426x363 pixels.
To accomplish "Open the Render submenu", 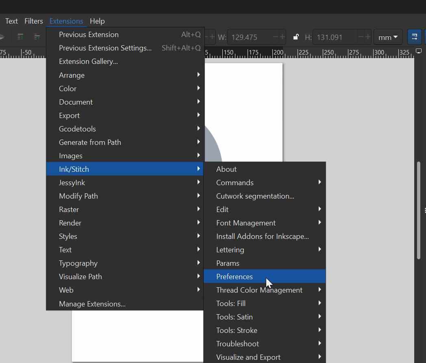I will coord(125,223).
